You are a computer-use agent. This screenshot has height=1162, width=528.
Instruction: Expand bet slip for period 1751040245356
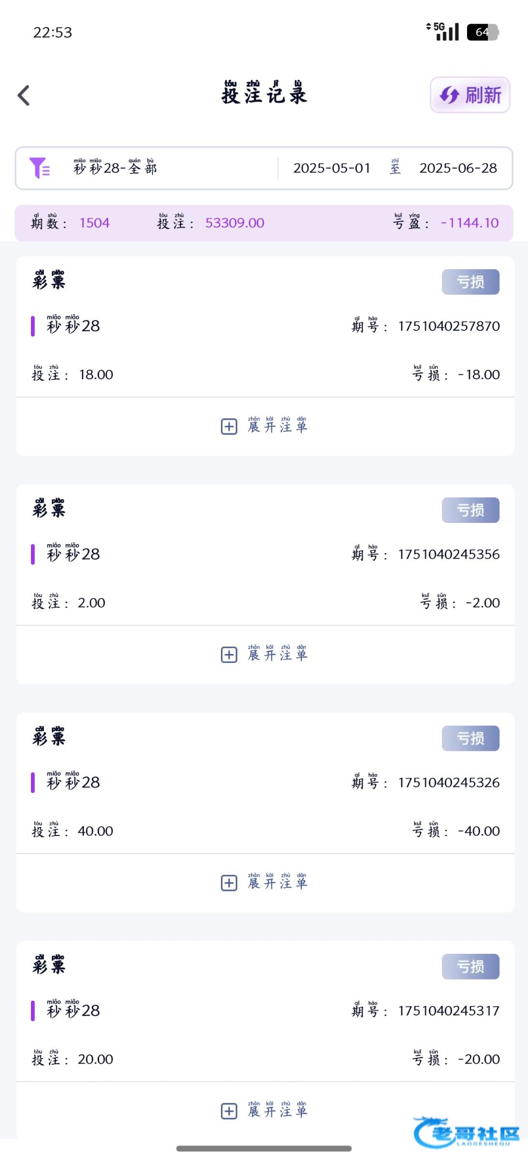(278, 655)
